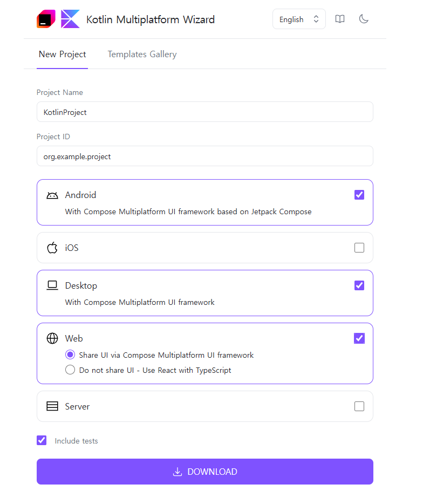Enable the Server platform checkbox
Image resolution: width=423 pixels, height=491 pixels.
click(x=359, y=406)
